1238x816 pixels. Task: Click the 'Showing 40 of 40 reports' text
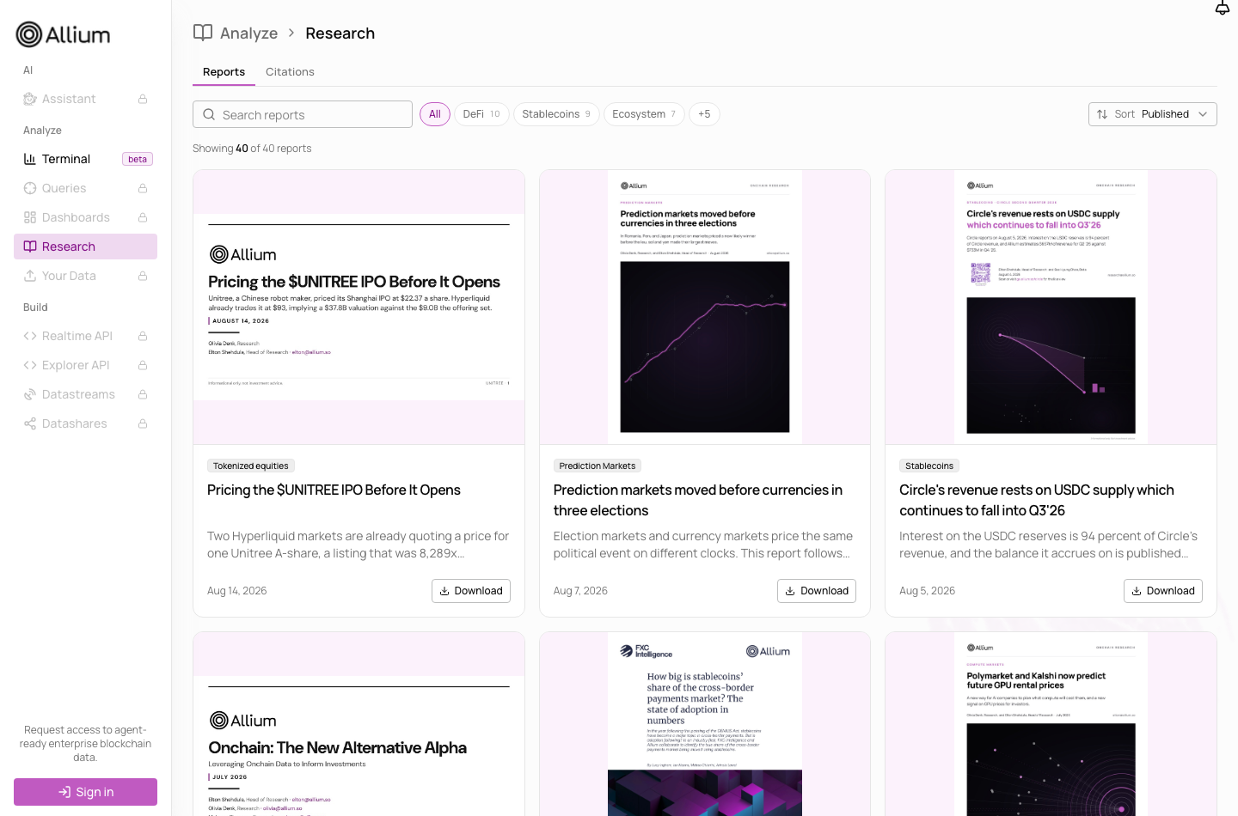(x=252, y=149)
